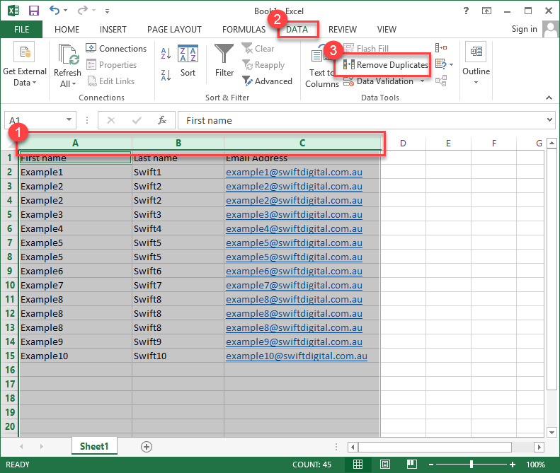Click the zoom slider handle
This screenshot has width=560, height=473.
472,464
